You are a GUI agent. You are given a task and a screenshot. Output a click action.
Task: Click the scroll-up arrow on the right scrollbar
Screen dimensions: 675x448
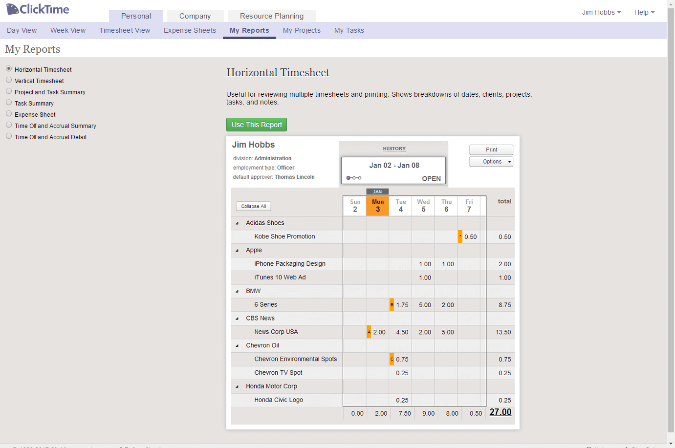pos(671,5)
